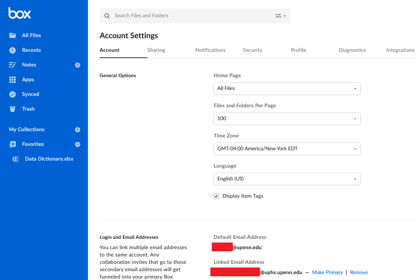Click the Default Email Address label

point(240,237)
